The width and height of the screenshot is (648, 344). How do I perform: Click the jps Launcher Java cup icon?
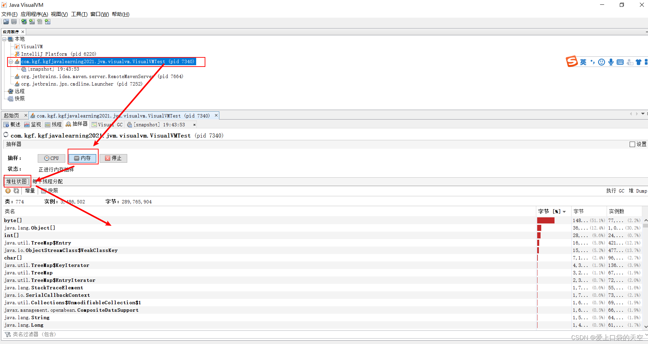pos(17,84)
